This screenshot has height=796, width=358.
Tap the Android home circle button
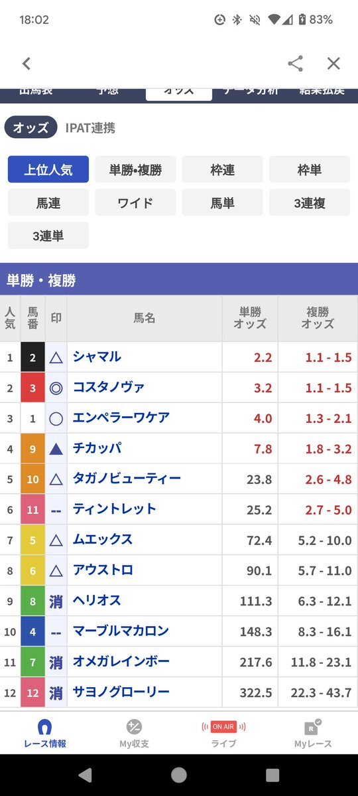179,775
